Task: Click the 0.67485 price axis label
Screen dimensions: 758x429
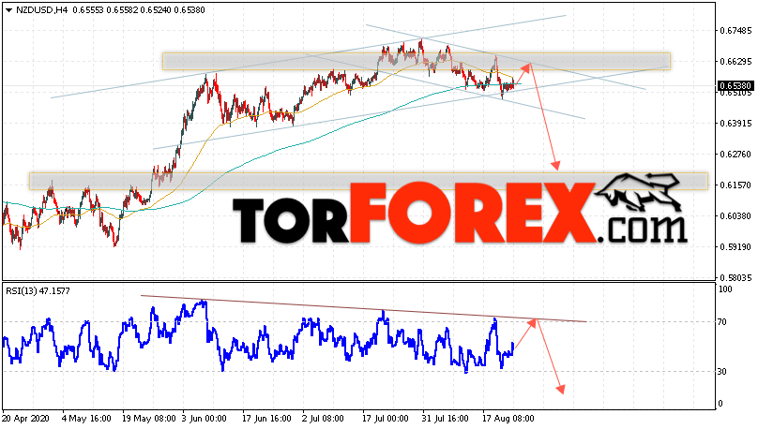Action: (x=735, y=30)
